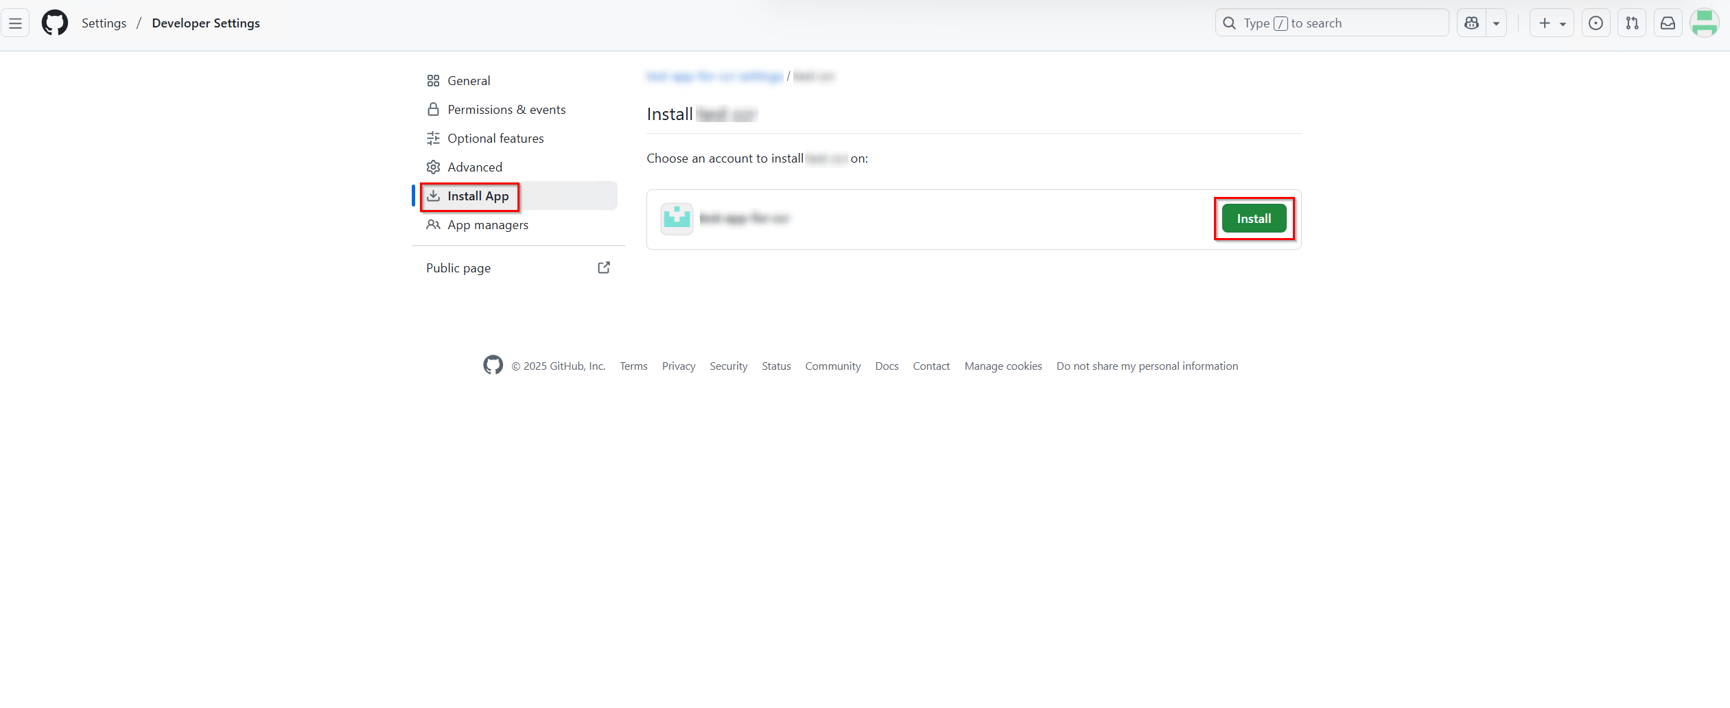Select General in the sidebar
Screen dimensions: 1730x708
[x=469, y=81]
